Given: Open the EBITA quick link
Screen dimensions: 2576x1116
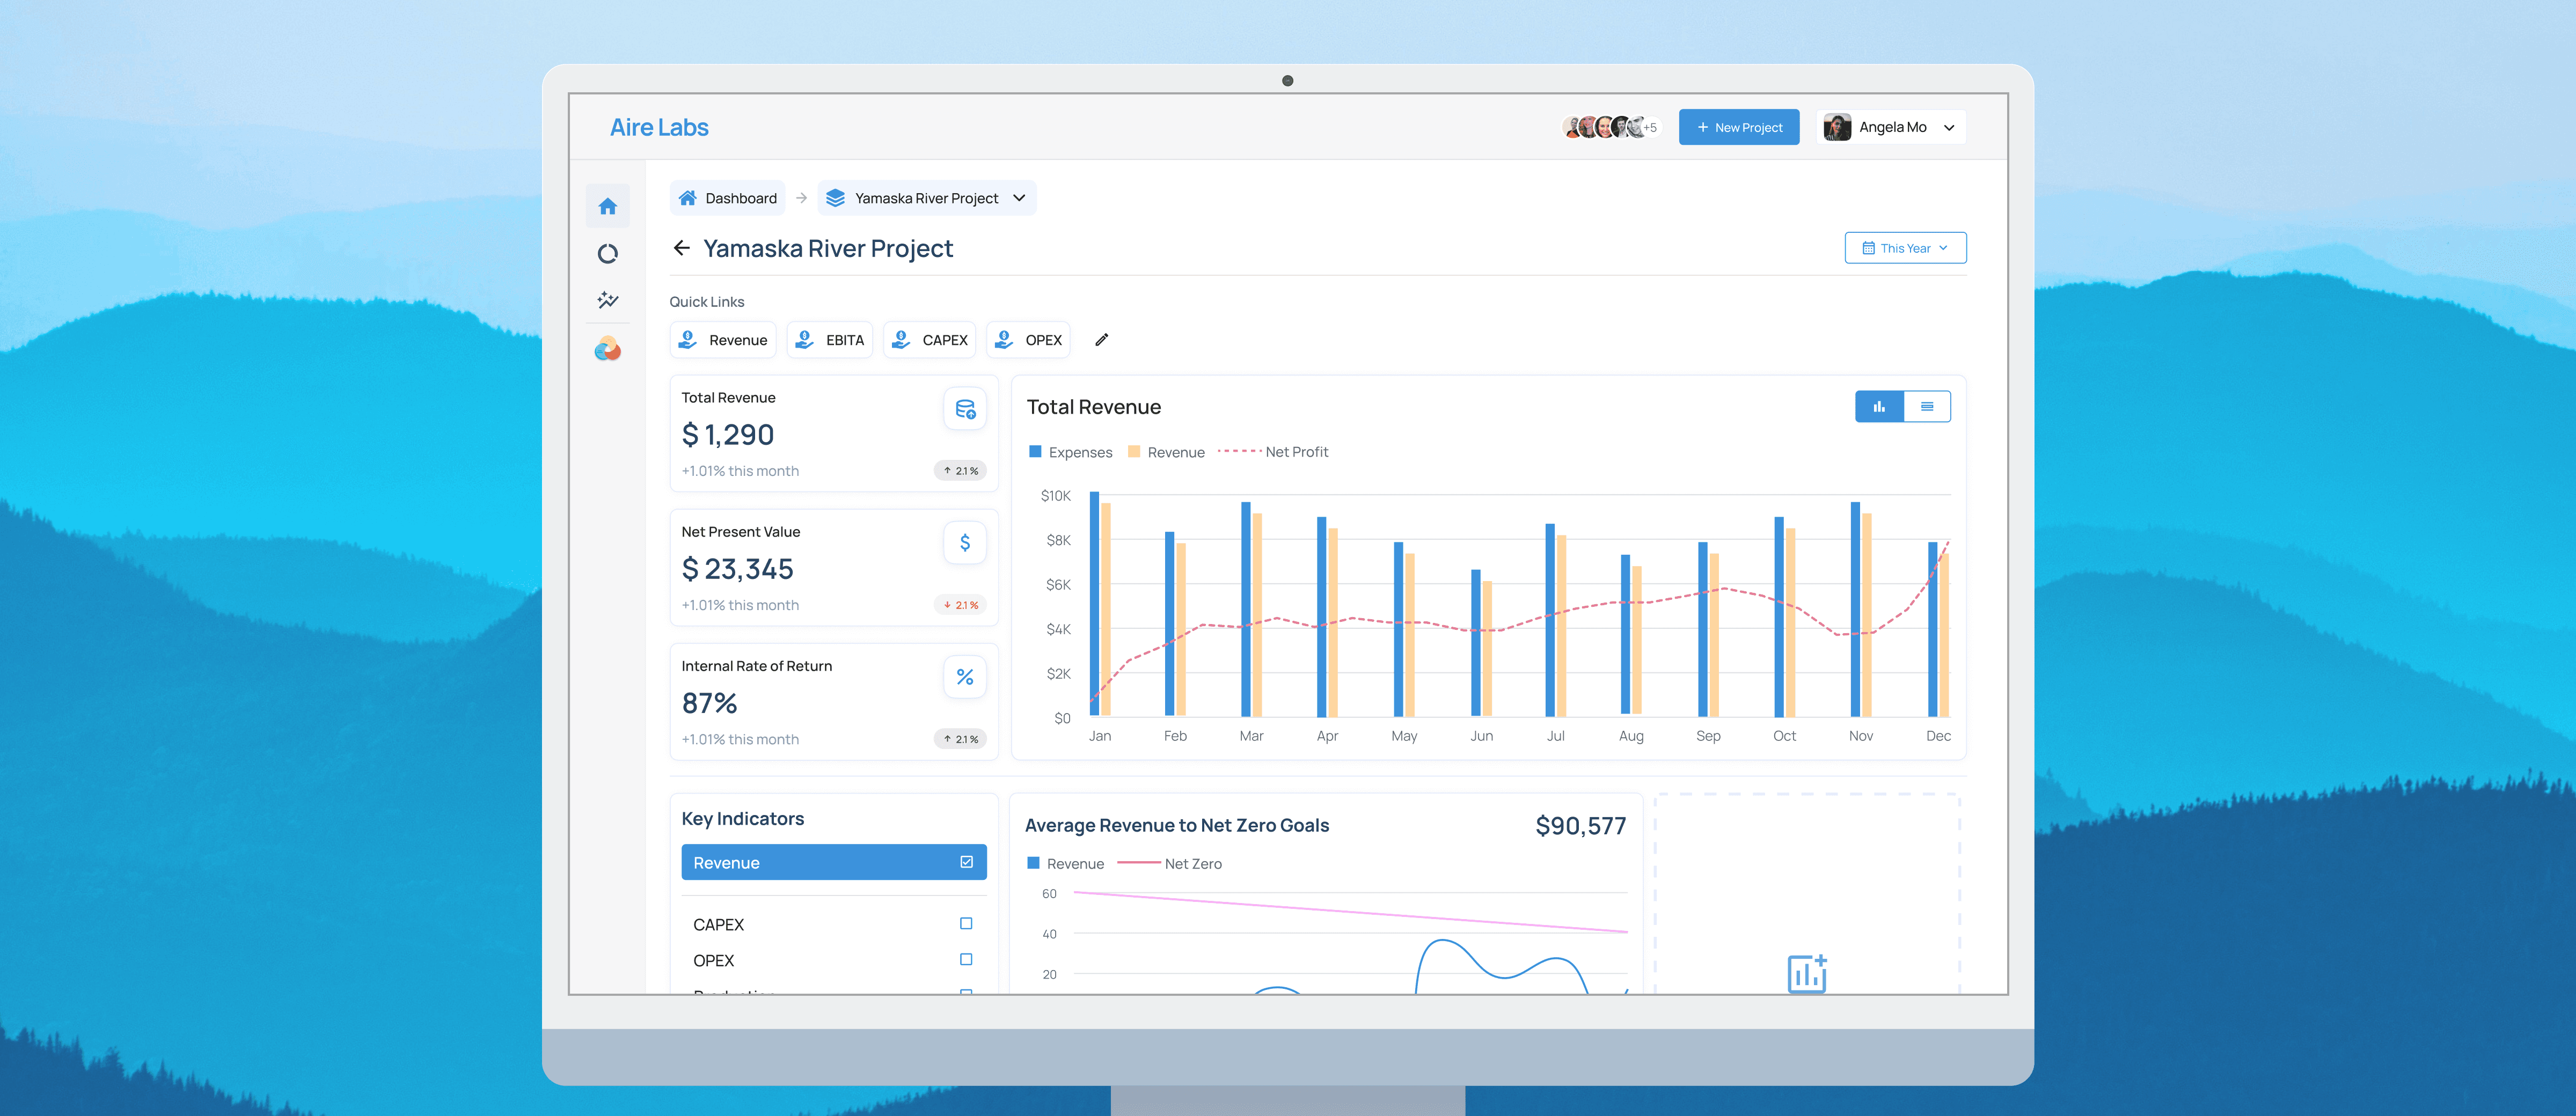Looking at the screenshot, I should (829, 340).
